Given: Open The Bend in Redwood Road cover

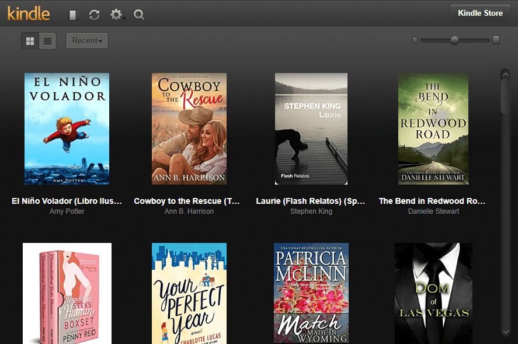Looking at the screenshot, I should click(433, 128).
